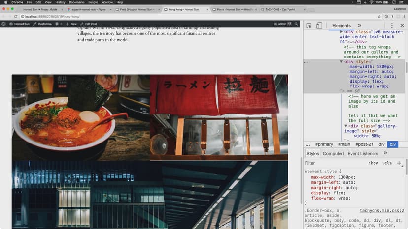Expand the pv6 measure-wide div node

coord(342,31)
